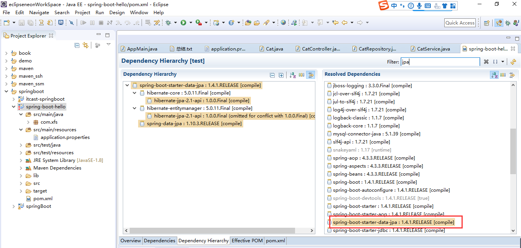The width and height of the screenshot is (521, 248).
Task: Toggle filtered dependencies display in Dependency Hierarchy
Action: click(311, 75)
